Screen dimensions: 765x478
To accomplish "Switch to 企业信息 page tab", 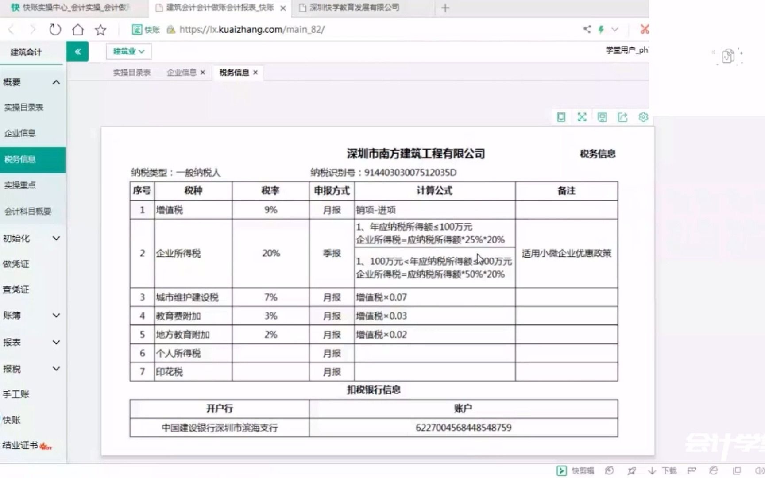I will coord(182,73).
